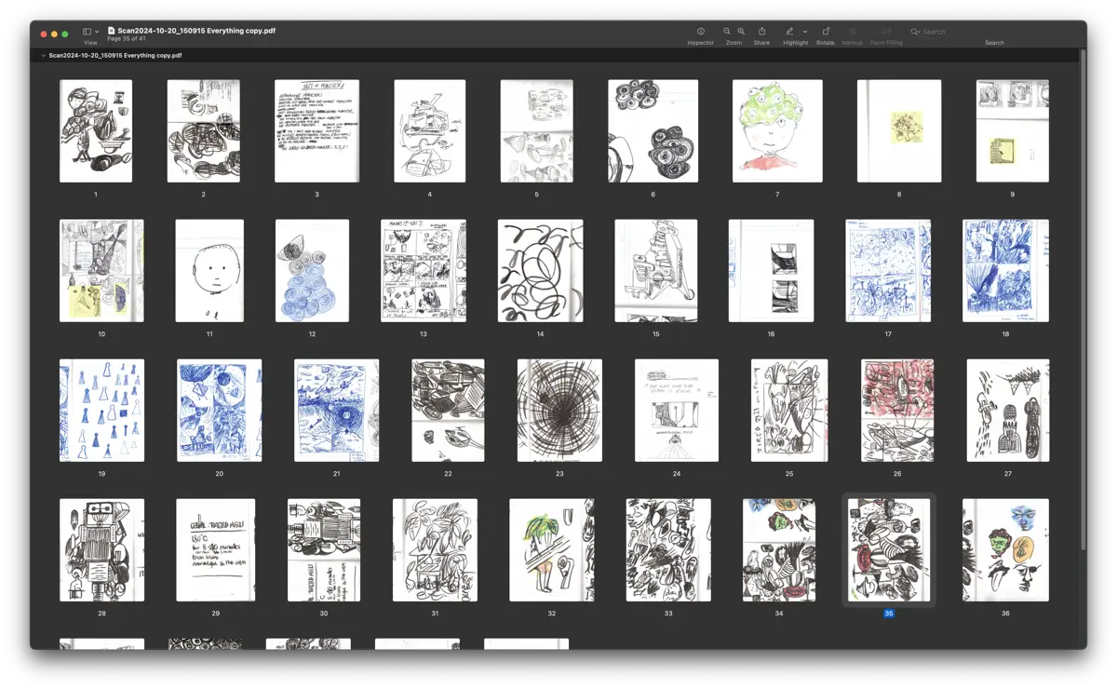1117x689 pixels.
Task: Select page 22 thumbnail
Action: tap(448, 411)
